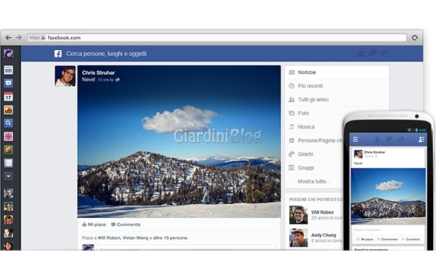Open hamburger menu on phone app
436x271 pixels.
(355, 139)
